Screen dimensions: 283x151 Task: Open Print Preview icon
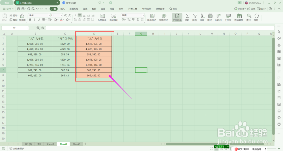33,9
